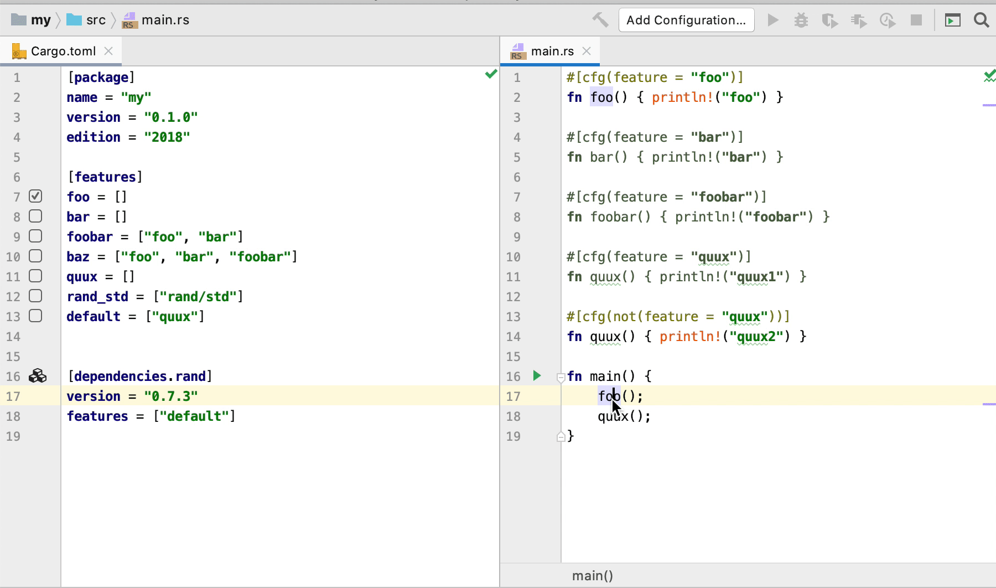996x588 pixels.
Task: Click the lower purple stripe mark on main.rs scrollbar
Action: click(989, 404)
